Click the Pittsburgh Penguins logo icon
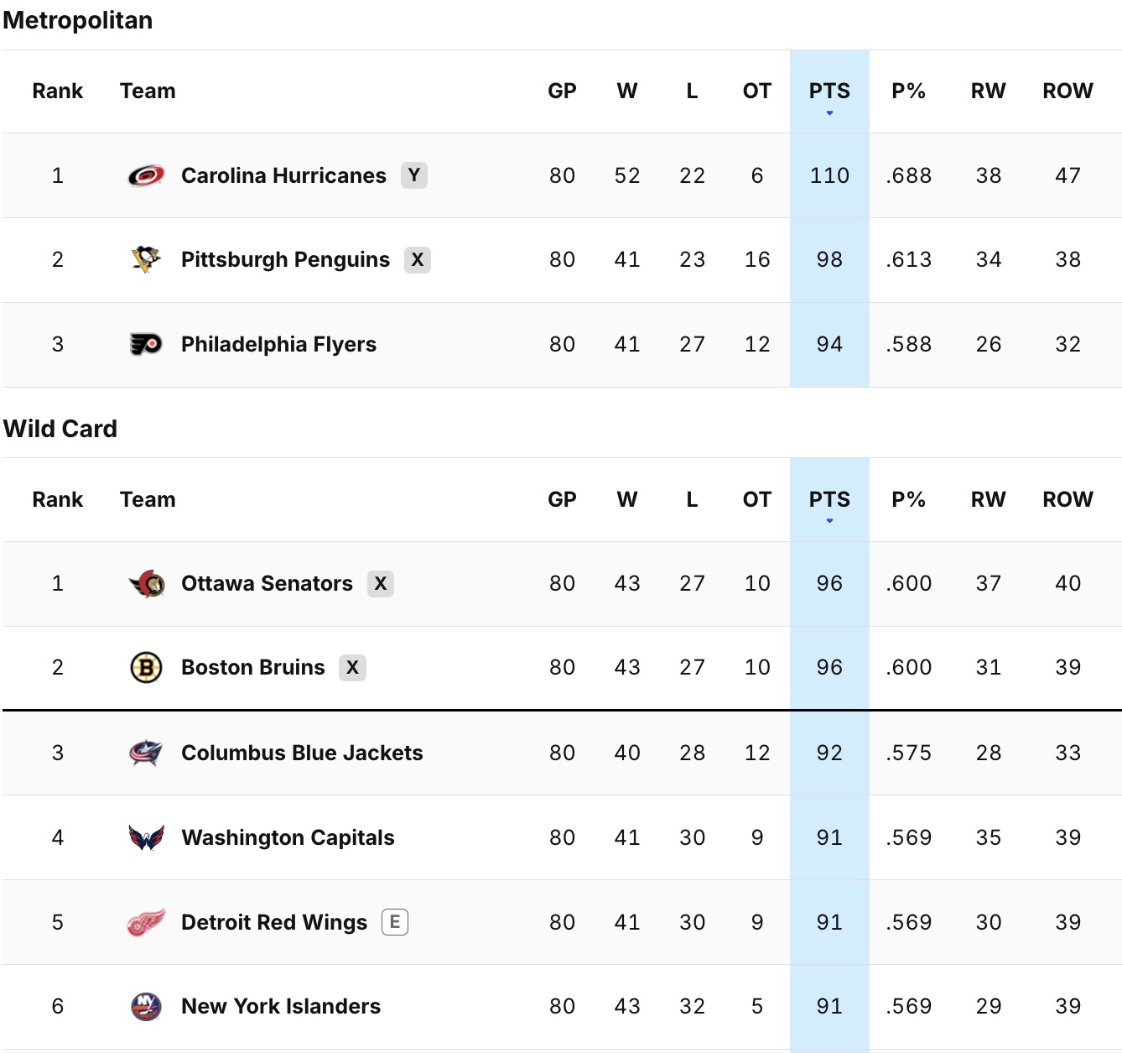This screenshot has height=1053, width=1122. tap(146, 259)
